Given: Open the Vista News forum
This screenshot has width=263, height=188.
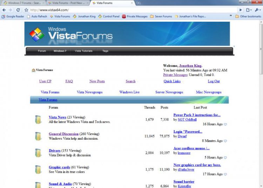Looking at the screenshot, I should [x=58, y=117].
